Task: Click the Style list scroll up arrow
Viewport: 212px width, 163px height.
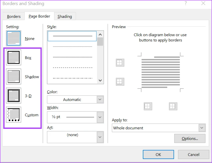Action: click(100, 35)
